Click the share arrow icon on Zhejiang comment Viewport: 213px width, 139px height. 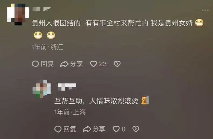coord(64,64)
